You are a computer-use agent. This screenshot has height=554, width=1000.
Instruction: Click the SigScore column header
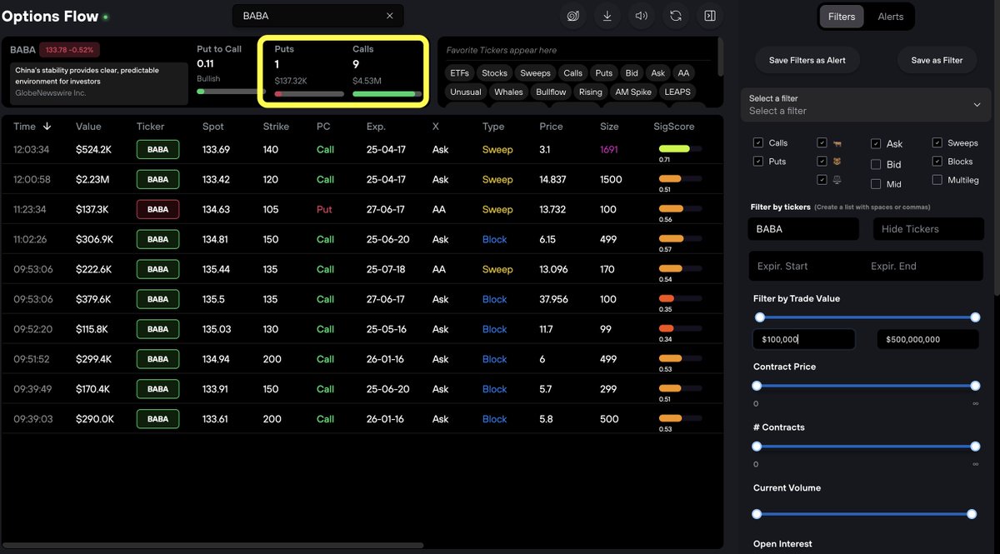coord(674,127)
